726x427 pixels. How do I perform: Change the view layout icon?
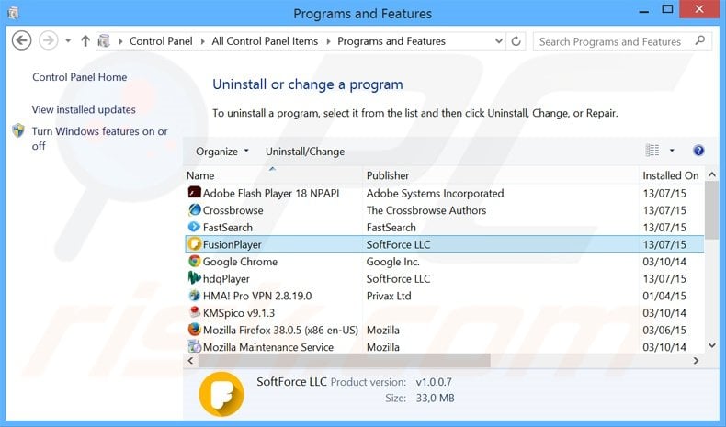coord(652,151)
